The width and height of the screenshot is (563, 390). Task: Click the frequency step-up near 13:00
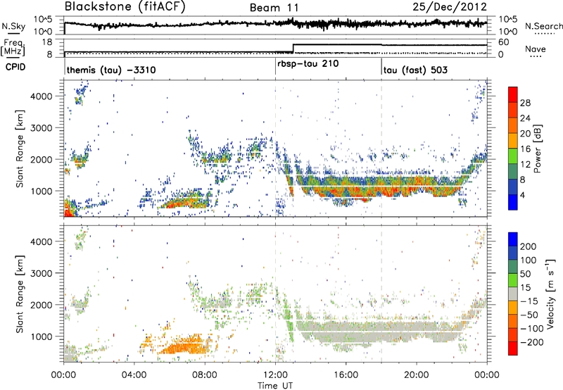coord(293,48)
